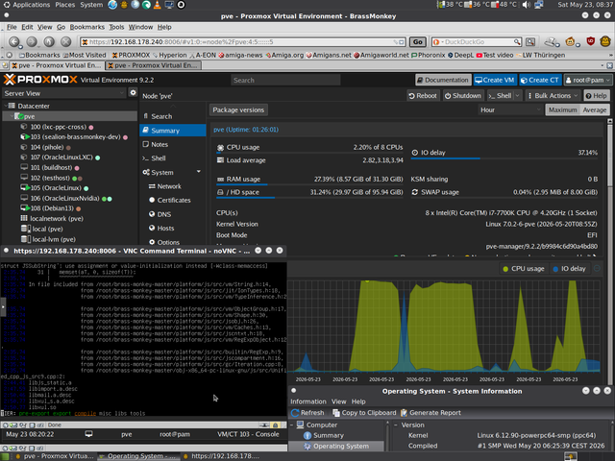The image size is (615, 461).
Task: Open the network icon in system tray
Action: [x=538, y=5]
